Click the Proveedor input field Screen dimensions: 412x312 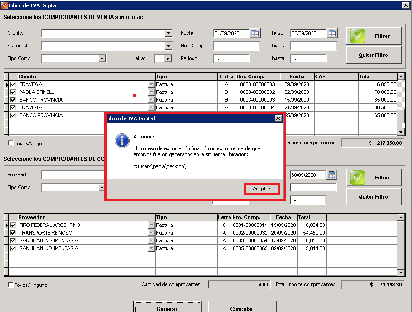pyautogui.click(x=73, y=175)
